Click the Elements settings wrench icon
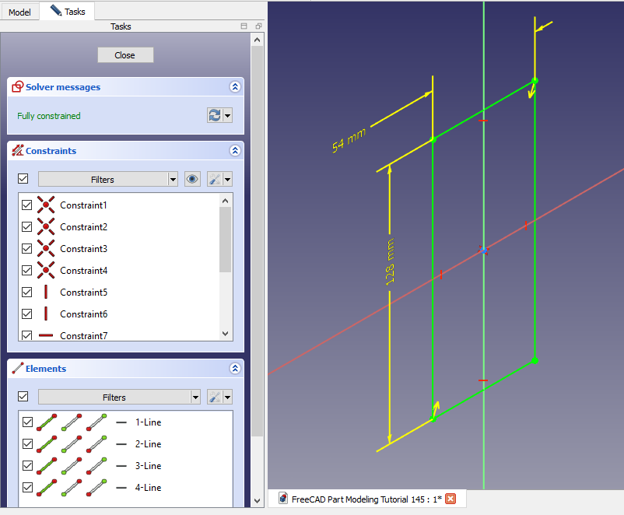Screen dimensions: 624x515 pyautogui.click(x=215, y=397)
